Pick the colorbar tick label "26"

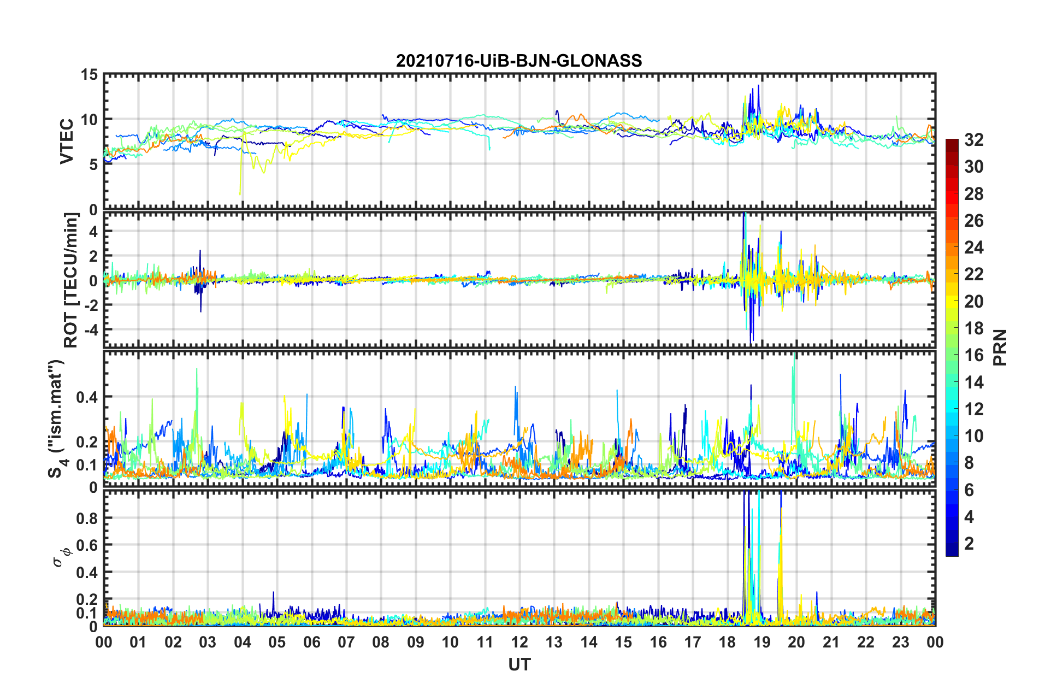[974, 221]
